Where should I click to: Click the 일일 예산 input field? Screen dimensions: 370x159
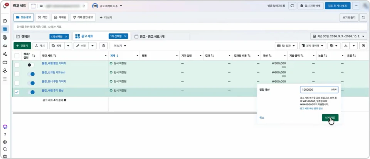pos(319,90)
